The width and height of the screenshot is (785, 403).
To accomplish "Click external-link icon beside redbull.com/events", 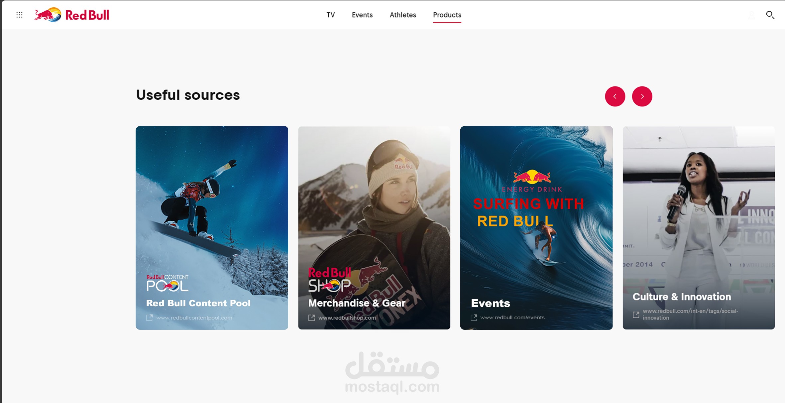I will [x=474, y=318].
